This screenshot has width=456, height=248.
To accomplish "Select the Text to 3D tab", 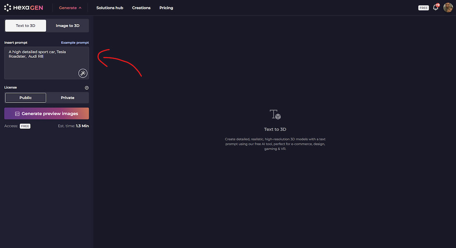I will pyautogui.click(x=26, y=26).
